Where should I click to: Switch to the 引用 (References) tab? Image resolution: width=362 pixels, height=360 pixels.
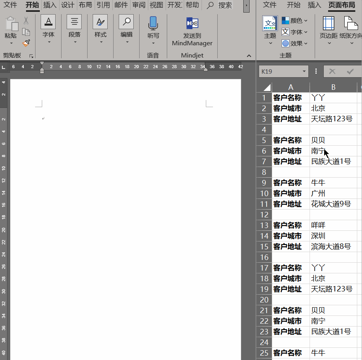[x=103, y=5]
